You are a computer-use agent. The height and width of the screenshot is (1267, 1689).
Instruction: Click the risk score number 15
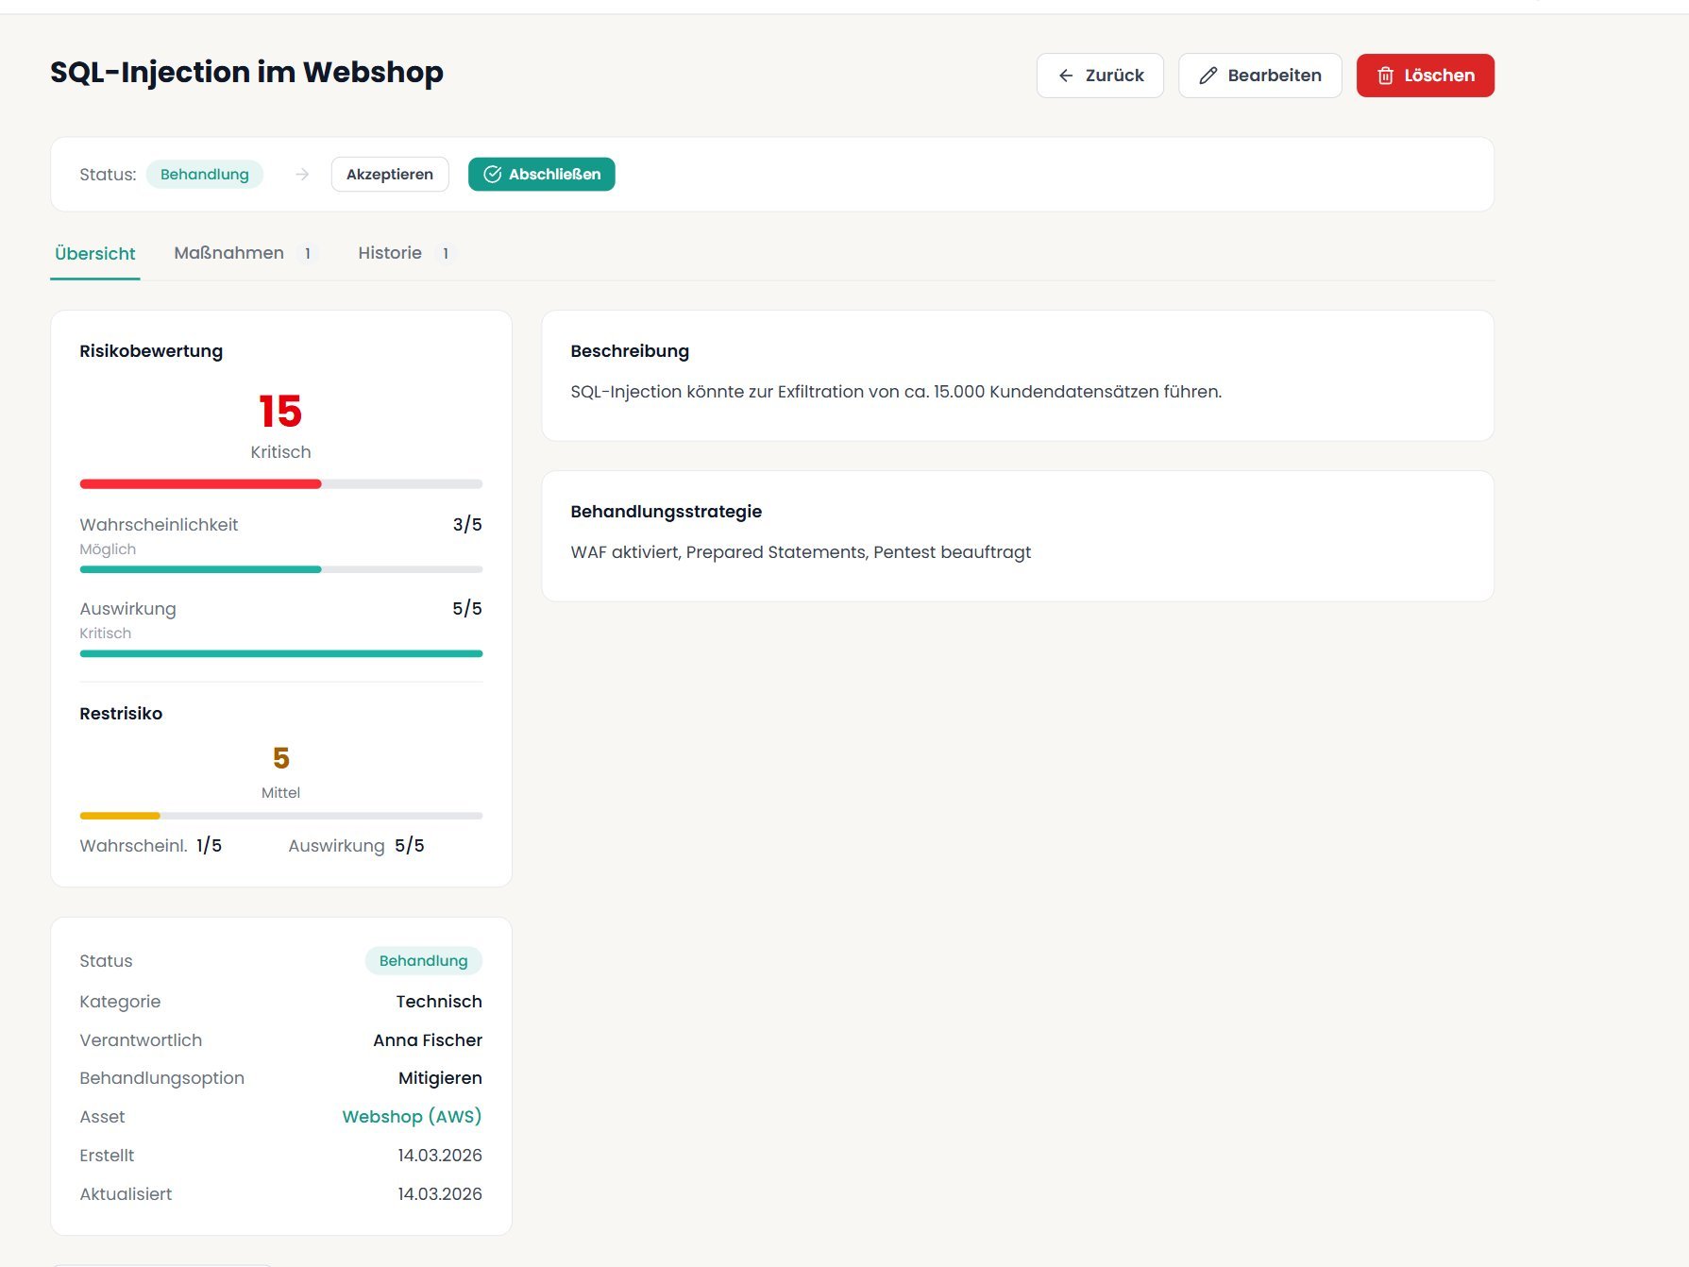pyautogui.click(x=280, y=412)
